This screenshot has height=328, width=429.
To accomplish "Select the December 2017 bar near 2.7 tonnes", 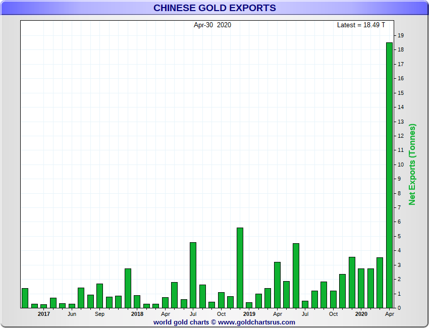I will pyautogui.click(x=128, y=288).
